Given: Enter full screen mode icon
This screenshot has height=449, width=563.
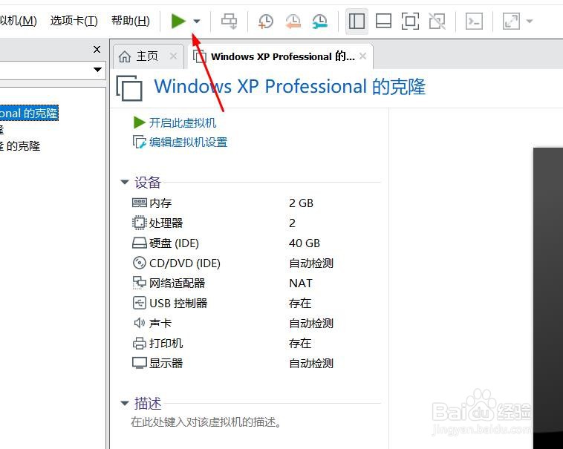Looking at the screenshot, I should [410, 22].
